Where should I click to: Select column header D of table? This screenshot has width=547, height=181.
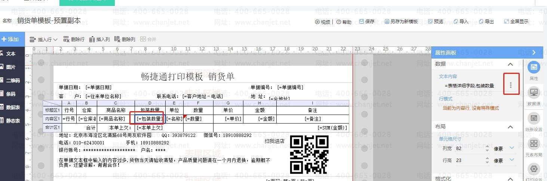(150, 103)
